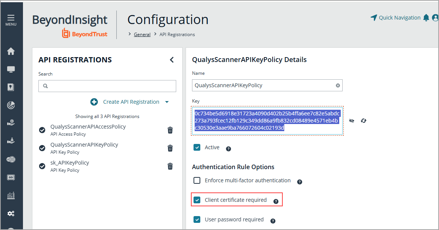Open the Home dashboard icon
Image resolution: width=439 pixels, height=230 pixels.
[11, 51]
